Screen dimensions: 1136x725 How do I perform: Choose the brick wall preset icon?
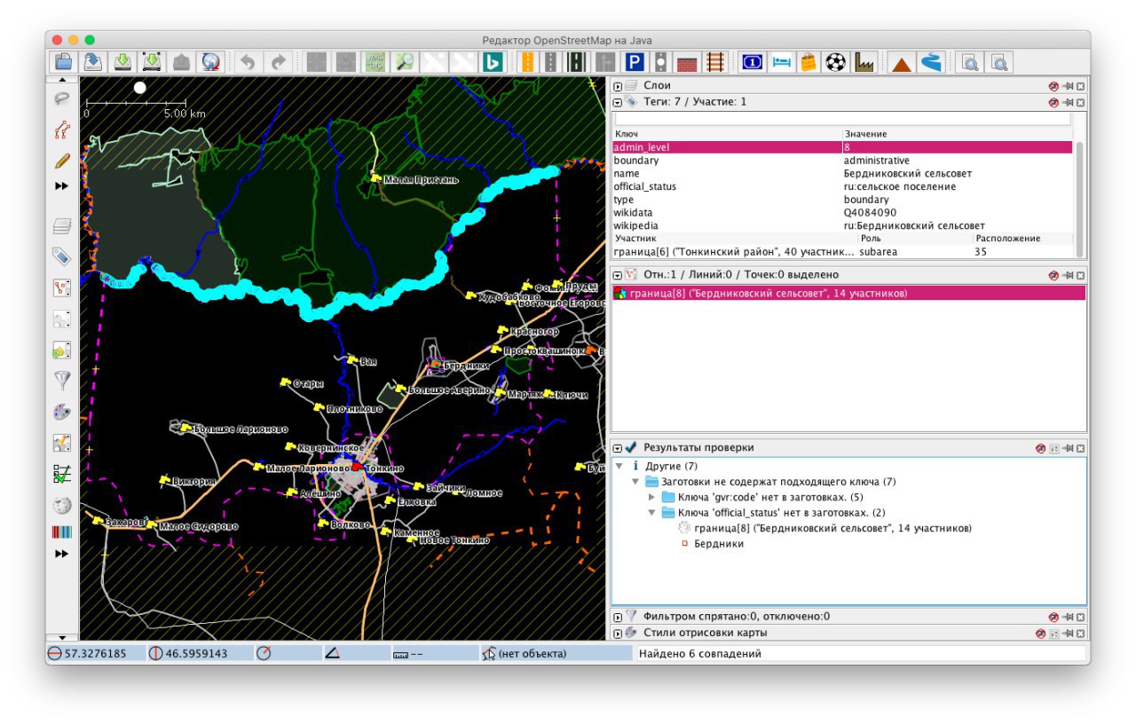(x=687, y=61)
